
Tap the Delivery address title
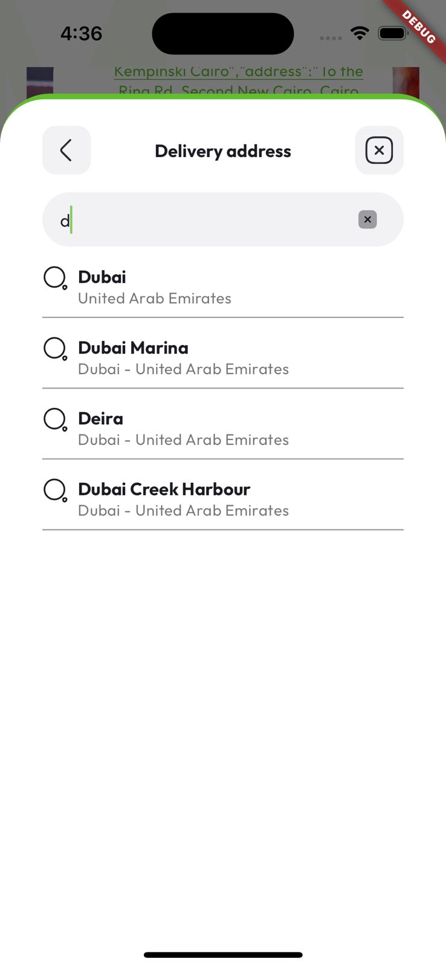point(223,151)
